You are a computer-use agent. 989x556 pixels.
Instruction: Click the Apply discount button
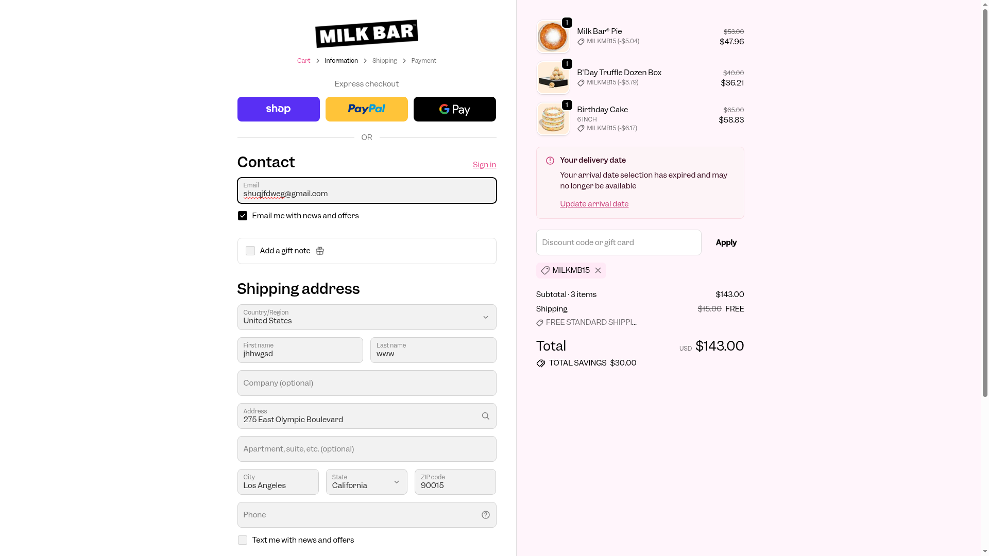pos(726,242)
